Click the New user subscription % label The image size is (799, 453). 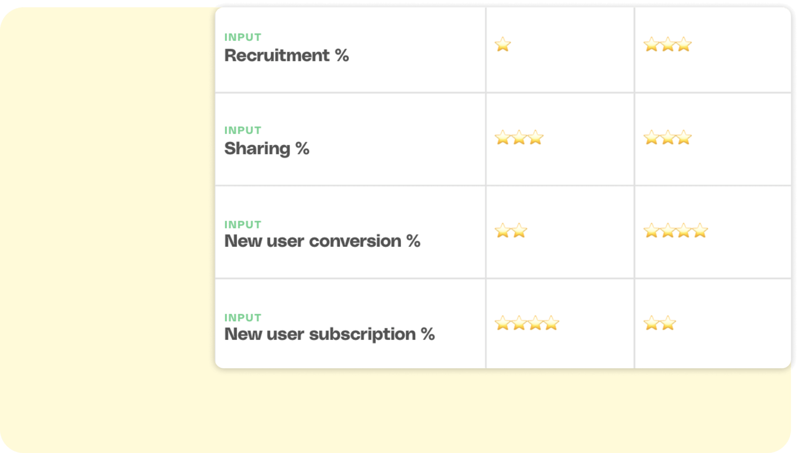click(330, 334)
